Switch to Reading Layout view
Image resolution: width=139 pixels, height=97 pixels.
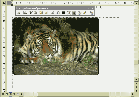coord(18,94)
